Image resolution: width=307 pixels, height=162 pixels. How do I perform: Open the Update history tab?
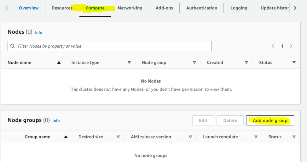pyautogui.click(x=275, y=8)
